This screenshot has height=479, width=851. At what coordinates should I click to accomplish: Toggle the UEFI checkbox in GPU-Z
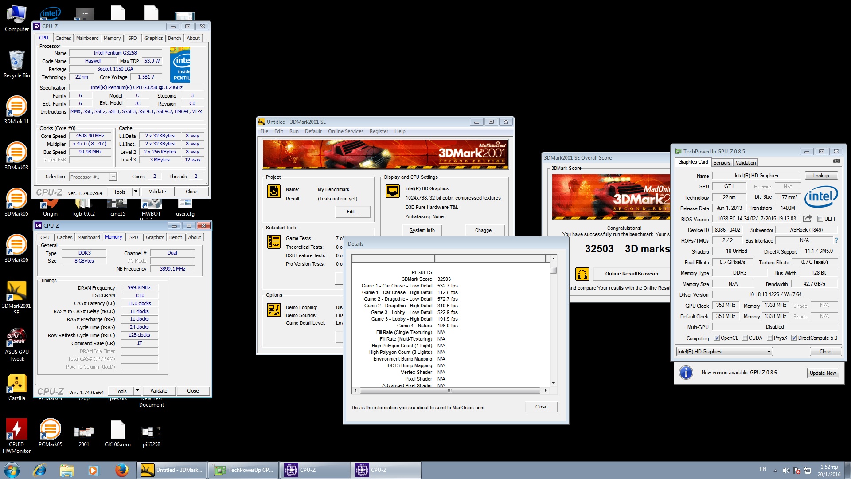click(820, 219)
